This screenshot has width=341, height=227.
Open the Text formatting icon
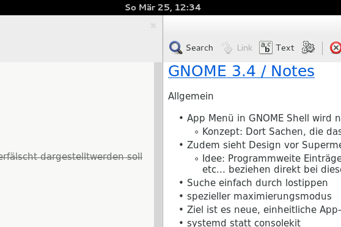[266, 48]
